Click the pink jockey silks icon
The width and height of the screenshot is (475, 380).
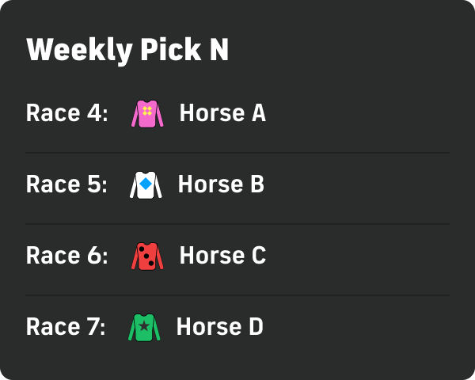[x=146, y=114]
